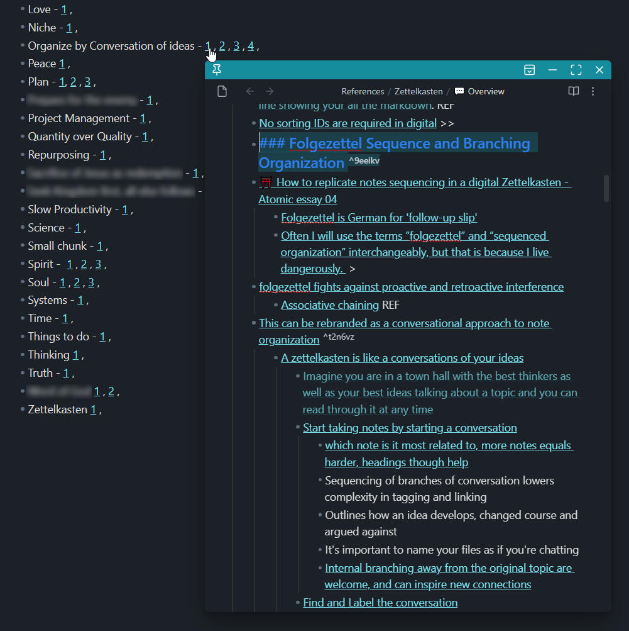Click link 4 next to Organize by Conversation
The width and height of the screenshot is (629, 631).
(x=251, y=46)
